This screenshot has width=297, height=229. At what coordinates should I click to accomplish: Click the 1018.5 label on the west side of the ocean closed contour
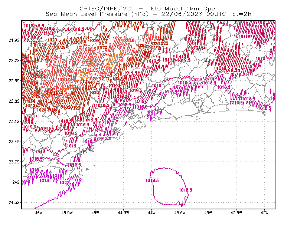tap(152, 180)
